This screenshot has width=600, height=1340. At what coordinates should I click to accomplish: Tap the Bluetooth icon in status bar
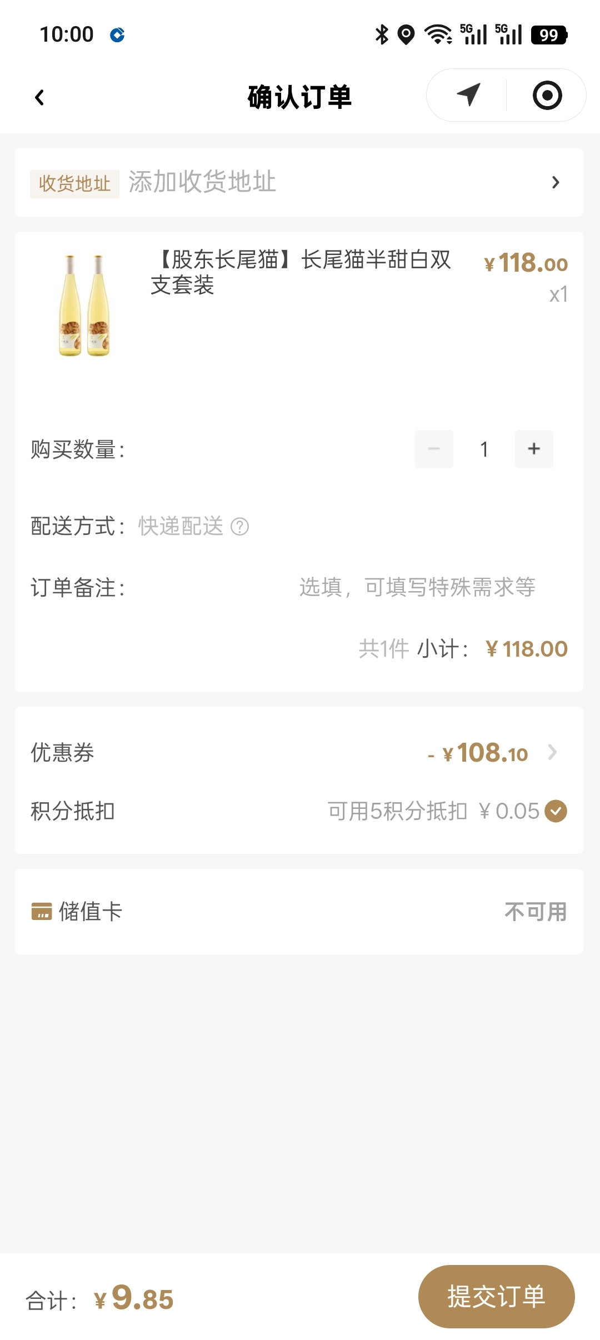[382, 34]
